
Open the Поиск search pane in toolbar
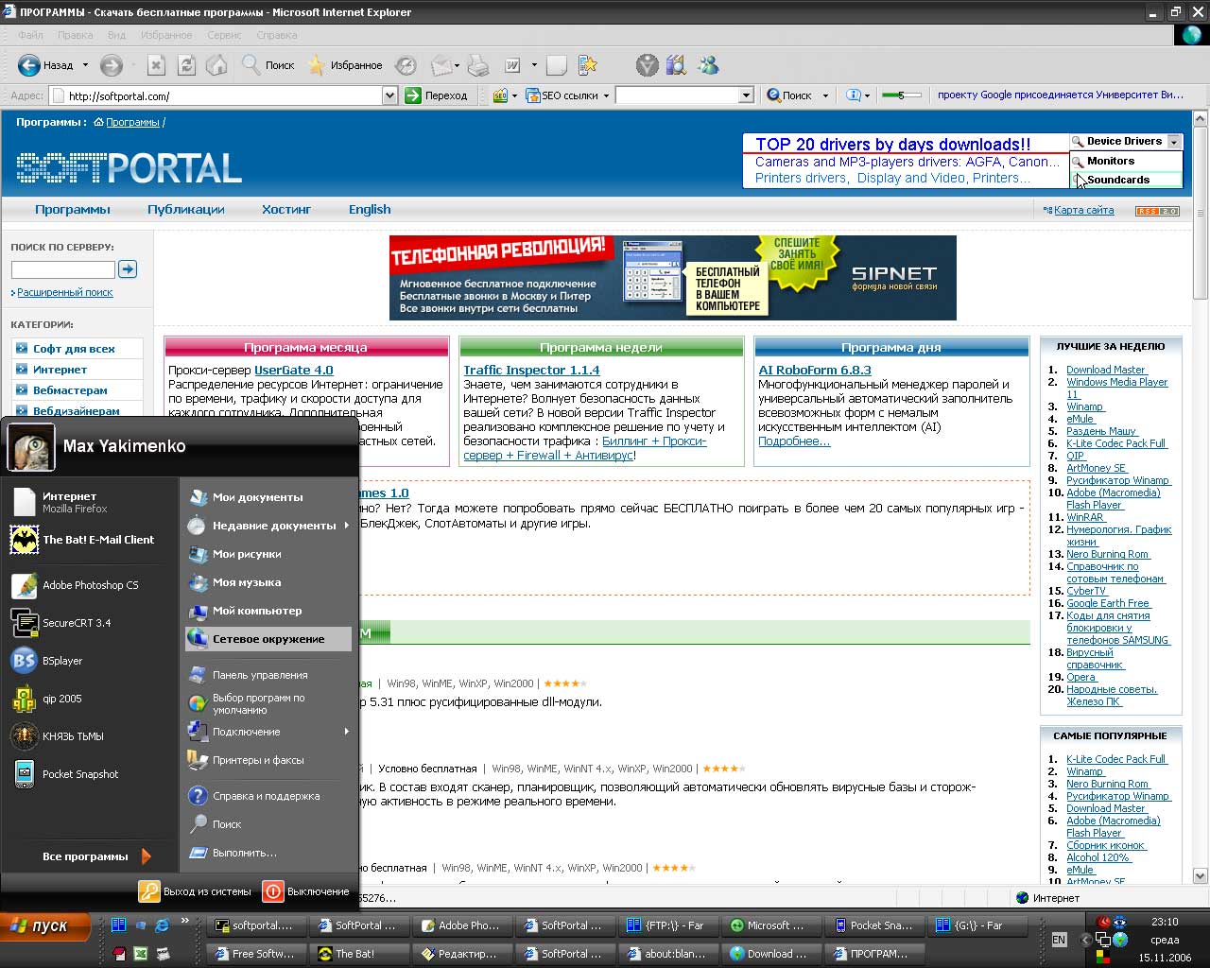tap(268, 65)
